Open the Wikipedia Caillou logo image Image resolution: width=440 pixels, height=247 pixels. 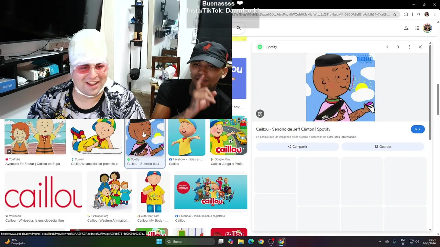43,192
